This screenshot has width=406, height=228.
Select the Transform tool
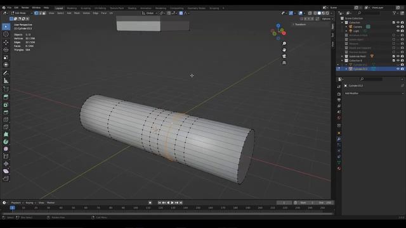6,65
